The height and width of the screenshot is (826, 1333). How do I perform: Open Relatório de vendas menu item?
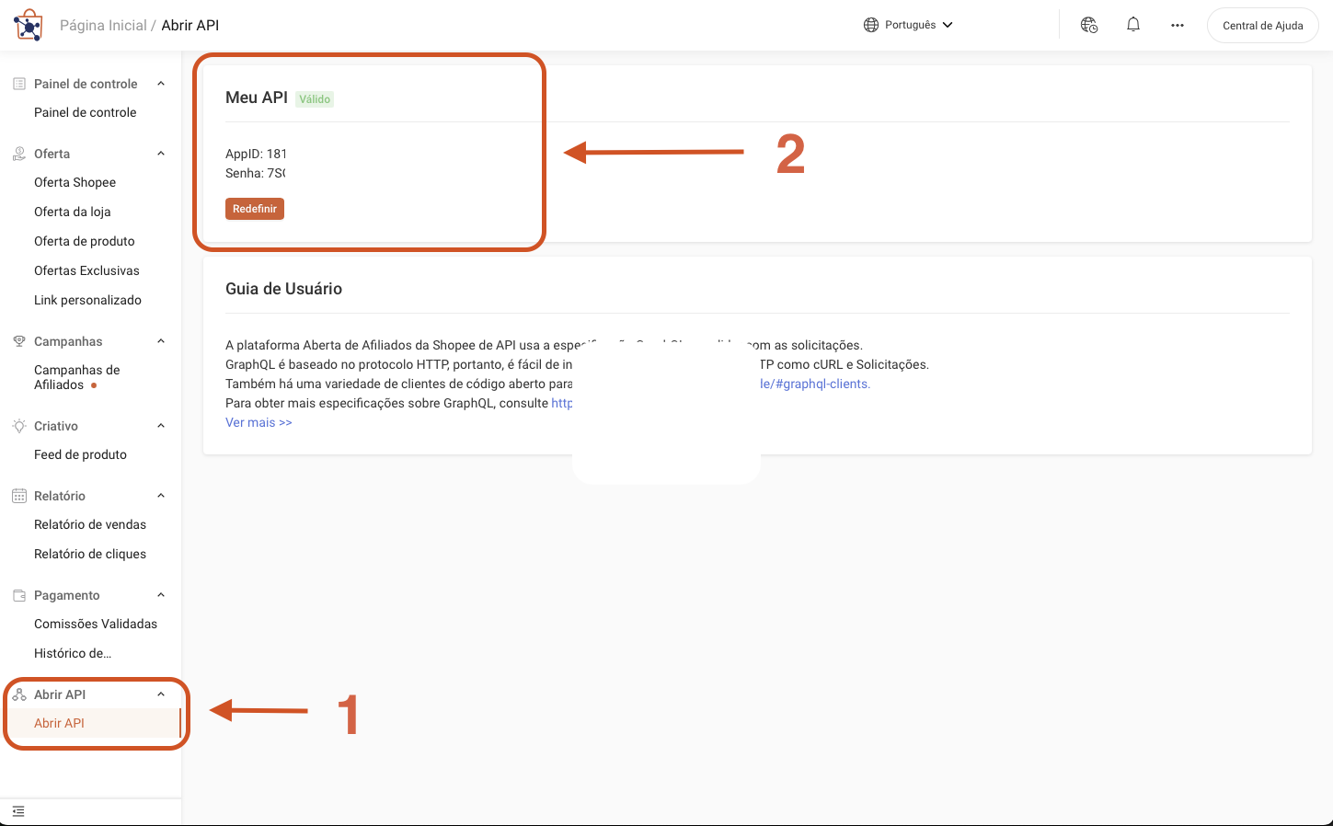[x=90, y=524]
